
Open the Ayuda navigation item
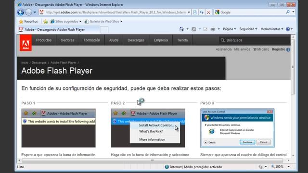[x=114, y=40]
